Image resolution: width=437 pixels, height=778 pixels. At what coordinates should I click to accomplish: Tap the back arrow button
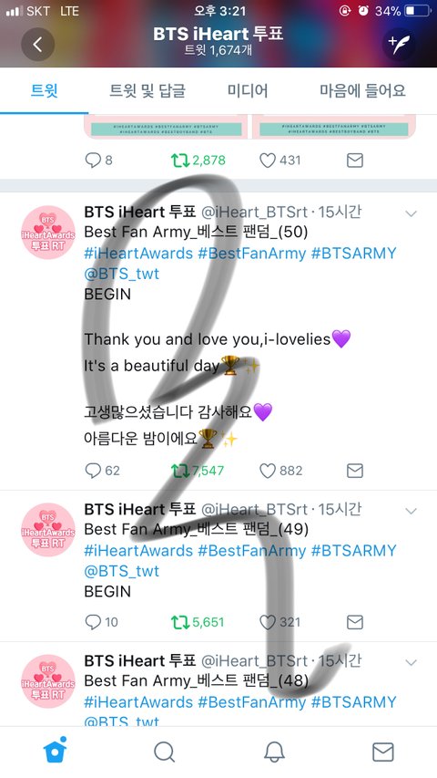coord(37,44)
